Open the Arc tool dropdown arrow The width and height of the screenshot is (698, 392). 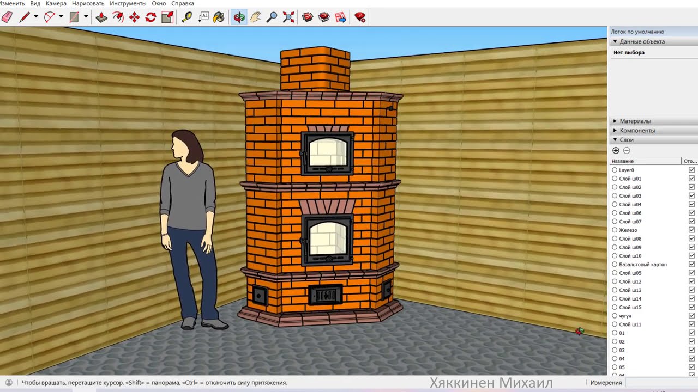click(61, 17)
